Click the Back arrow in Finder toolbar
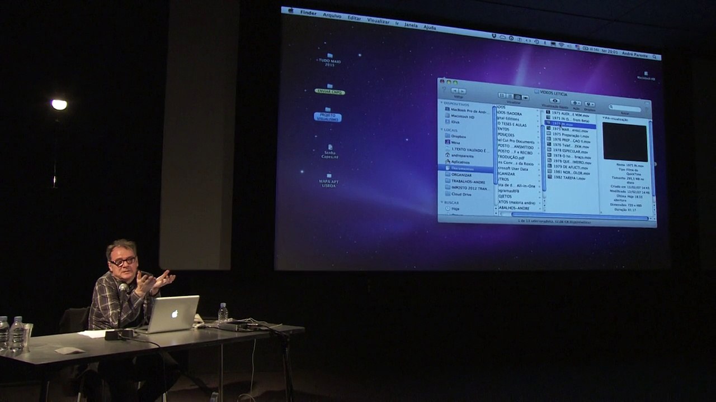The width and height of the screenshot is (716, 402). click(455, 90)
